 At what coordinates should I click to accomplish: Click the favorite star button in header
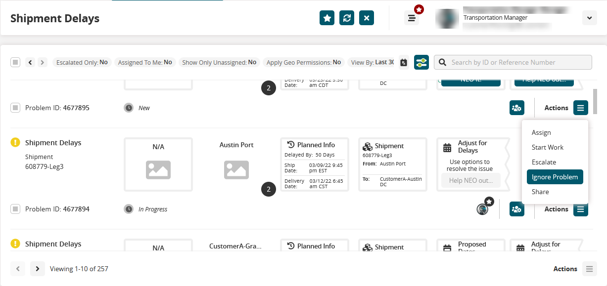pos(327,18)
